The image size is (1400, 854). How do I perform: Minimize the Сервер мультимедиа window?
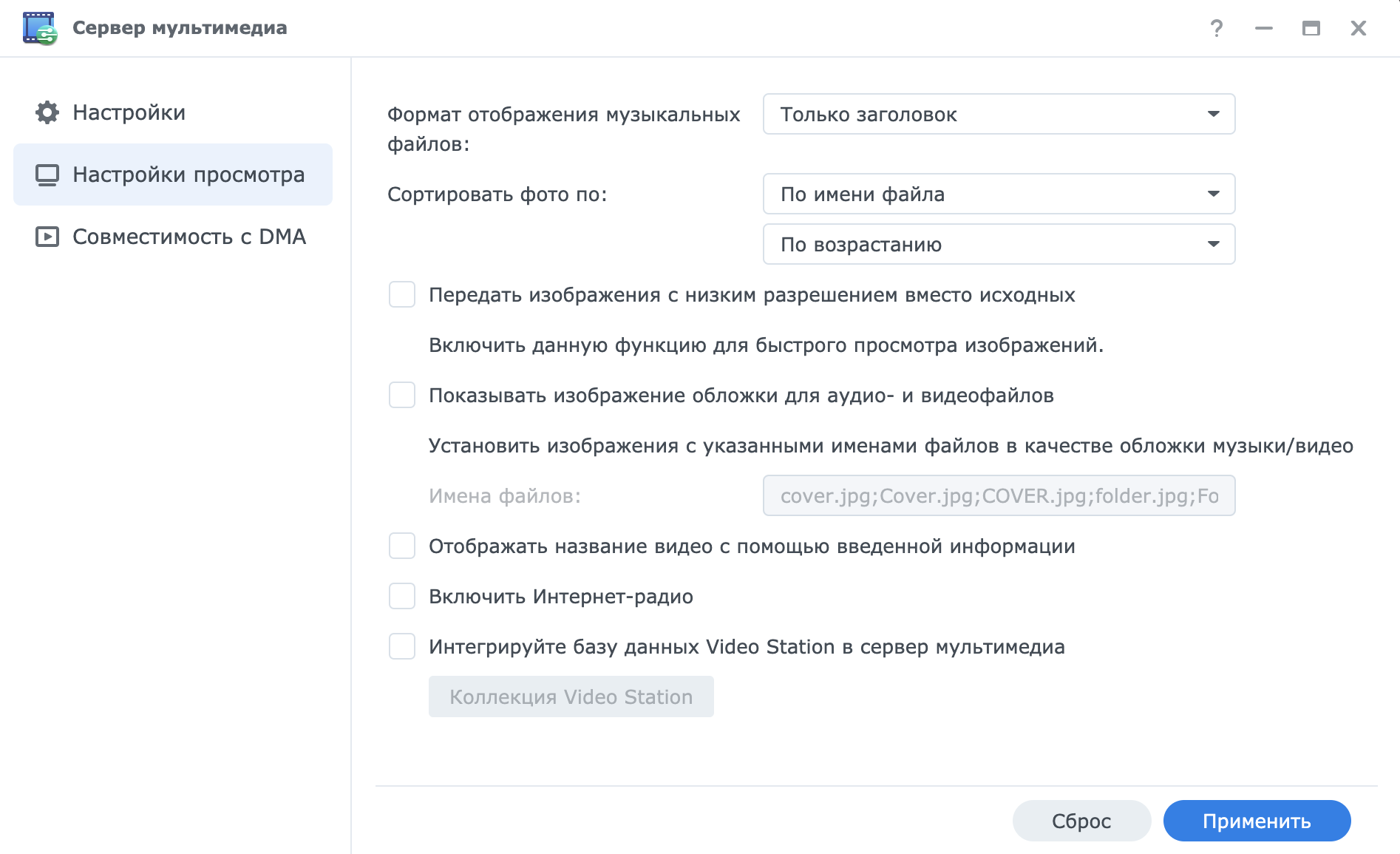point(1263,28)
